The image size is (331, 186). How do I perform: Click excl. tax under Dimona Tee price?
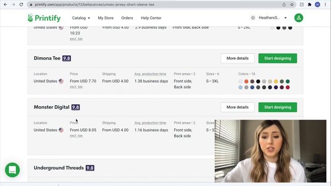click(x=76, y=87)
